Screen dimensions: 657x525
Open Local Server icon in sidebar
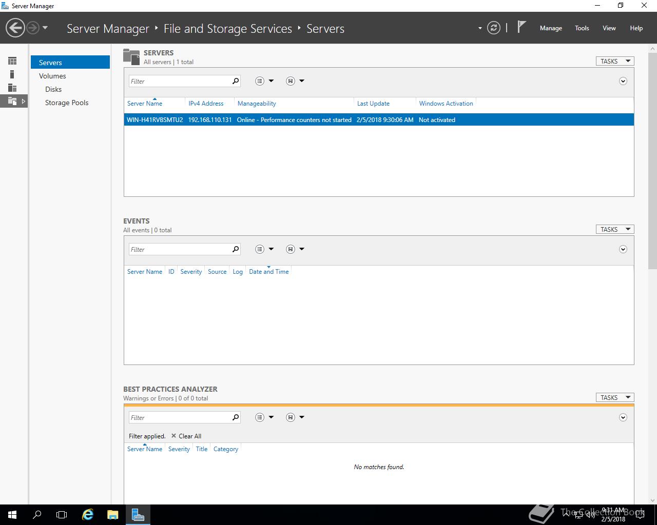(12, 74)
